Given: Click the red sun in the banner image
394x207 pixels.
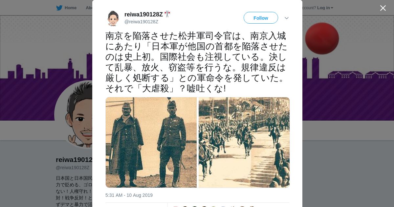Looking at the screenshot, I should tap(322, 38).
